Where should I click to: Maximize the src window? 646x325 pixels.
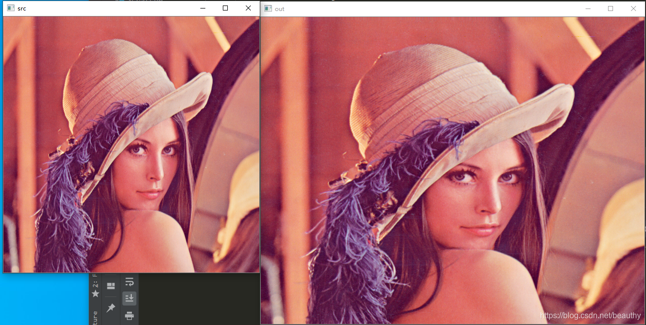pos(225,8)
